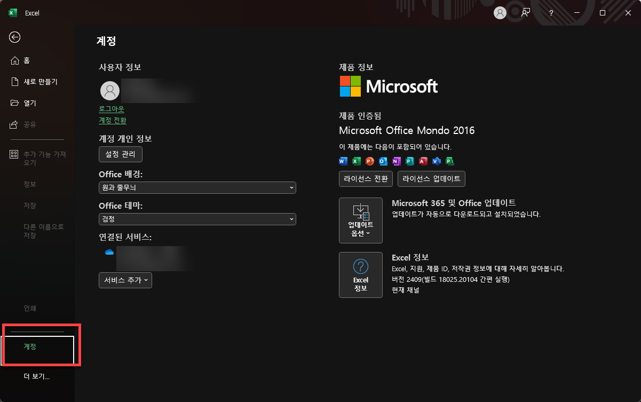The width and height of the screenshot is (641, 402).
Task: Open Help with the question mark icon
Action: coord(551,13)
